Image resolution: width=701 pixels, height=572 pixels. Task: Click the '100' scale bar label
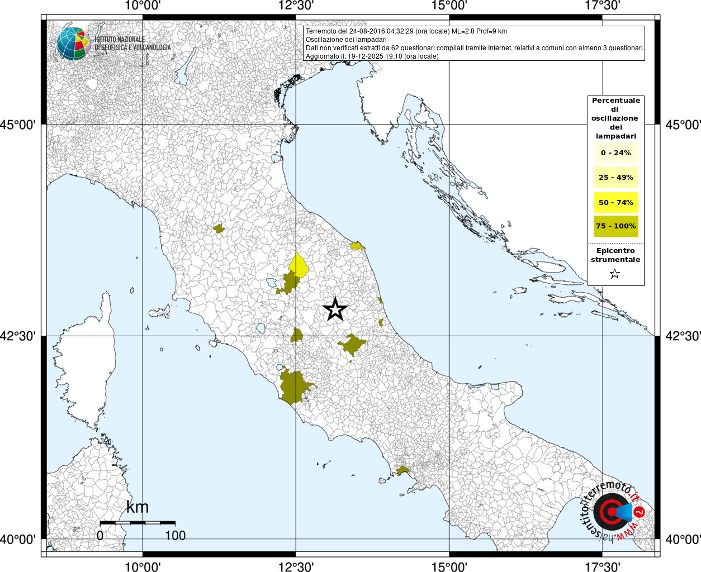click(x=176, y=535)
